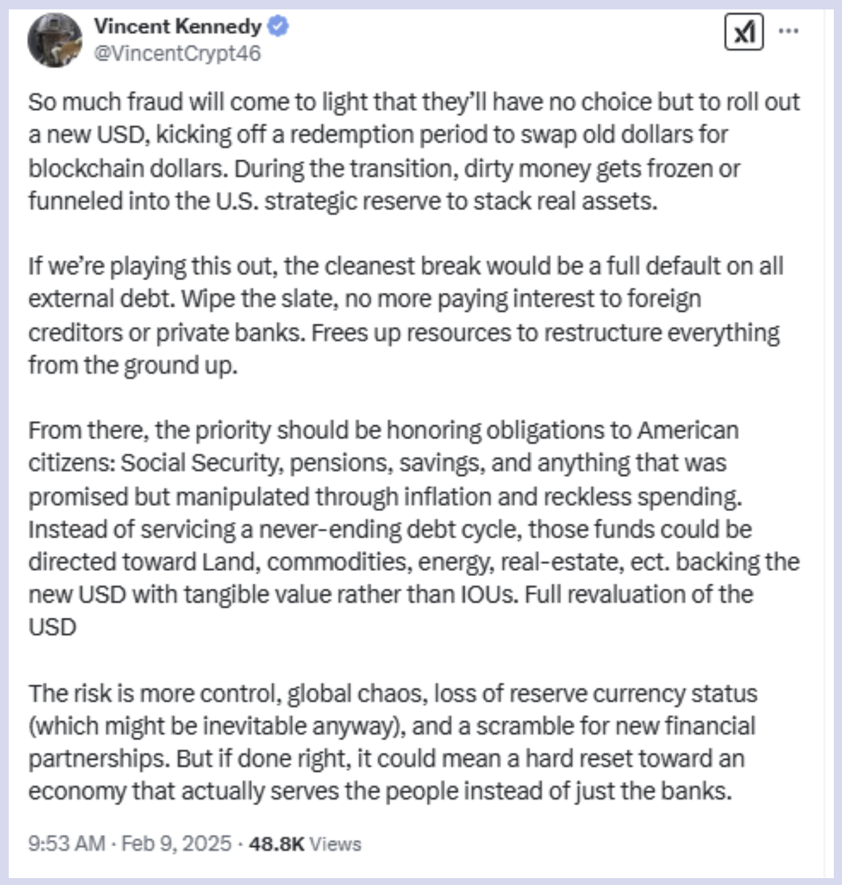This screenshot has width=842, height=885.
Task: Click the 9:53 AM timestamp
Action: pyautogui.click(x=66, y=844)
